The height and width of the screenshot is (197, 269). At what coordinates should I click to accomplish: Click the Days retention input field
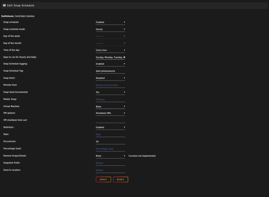tap(110, 135)
